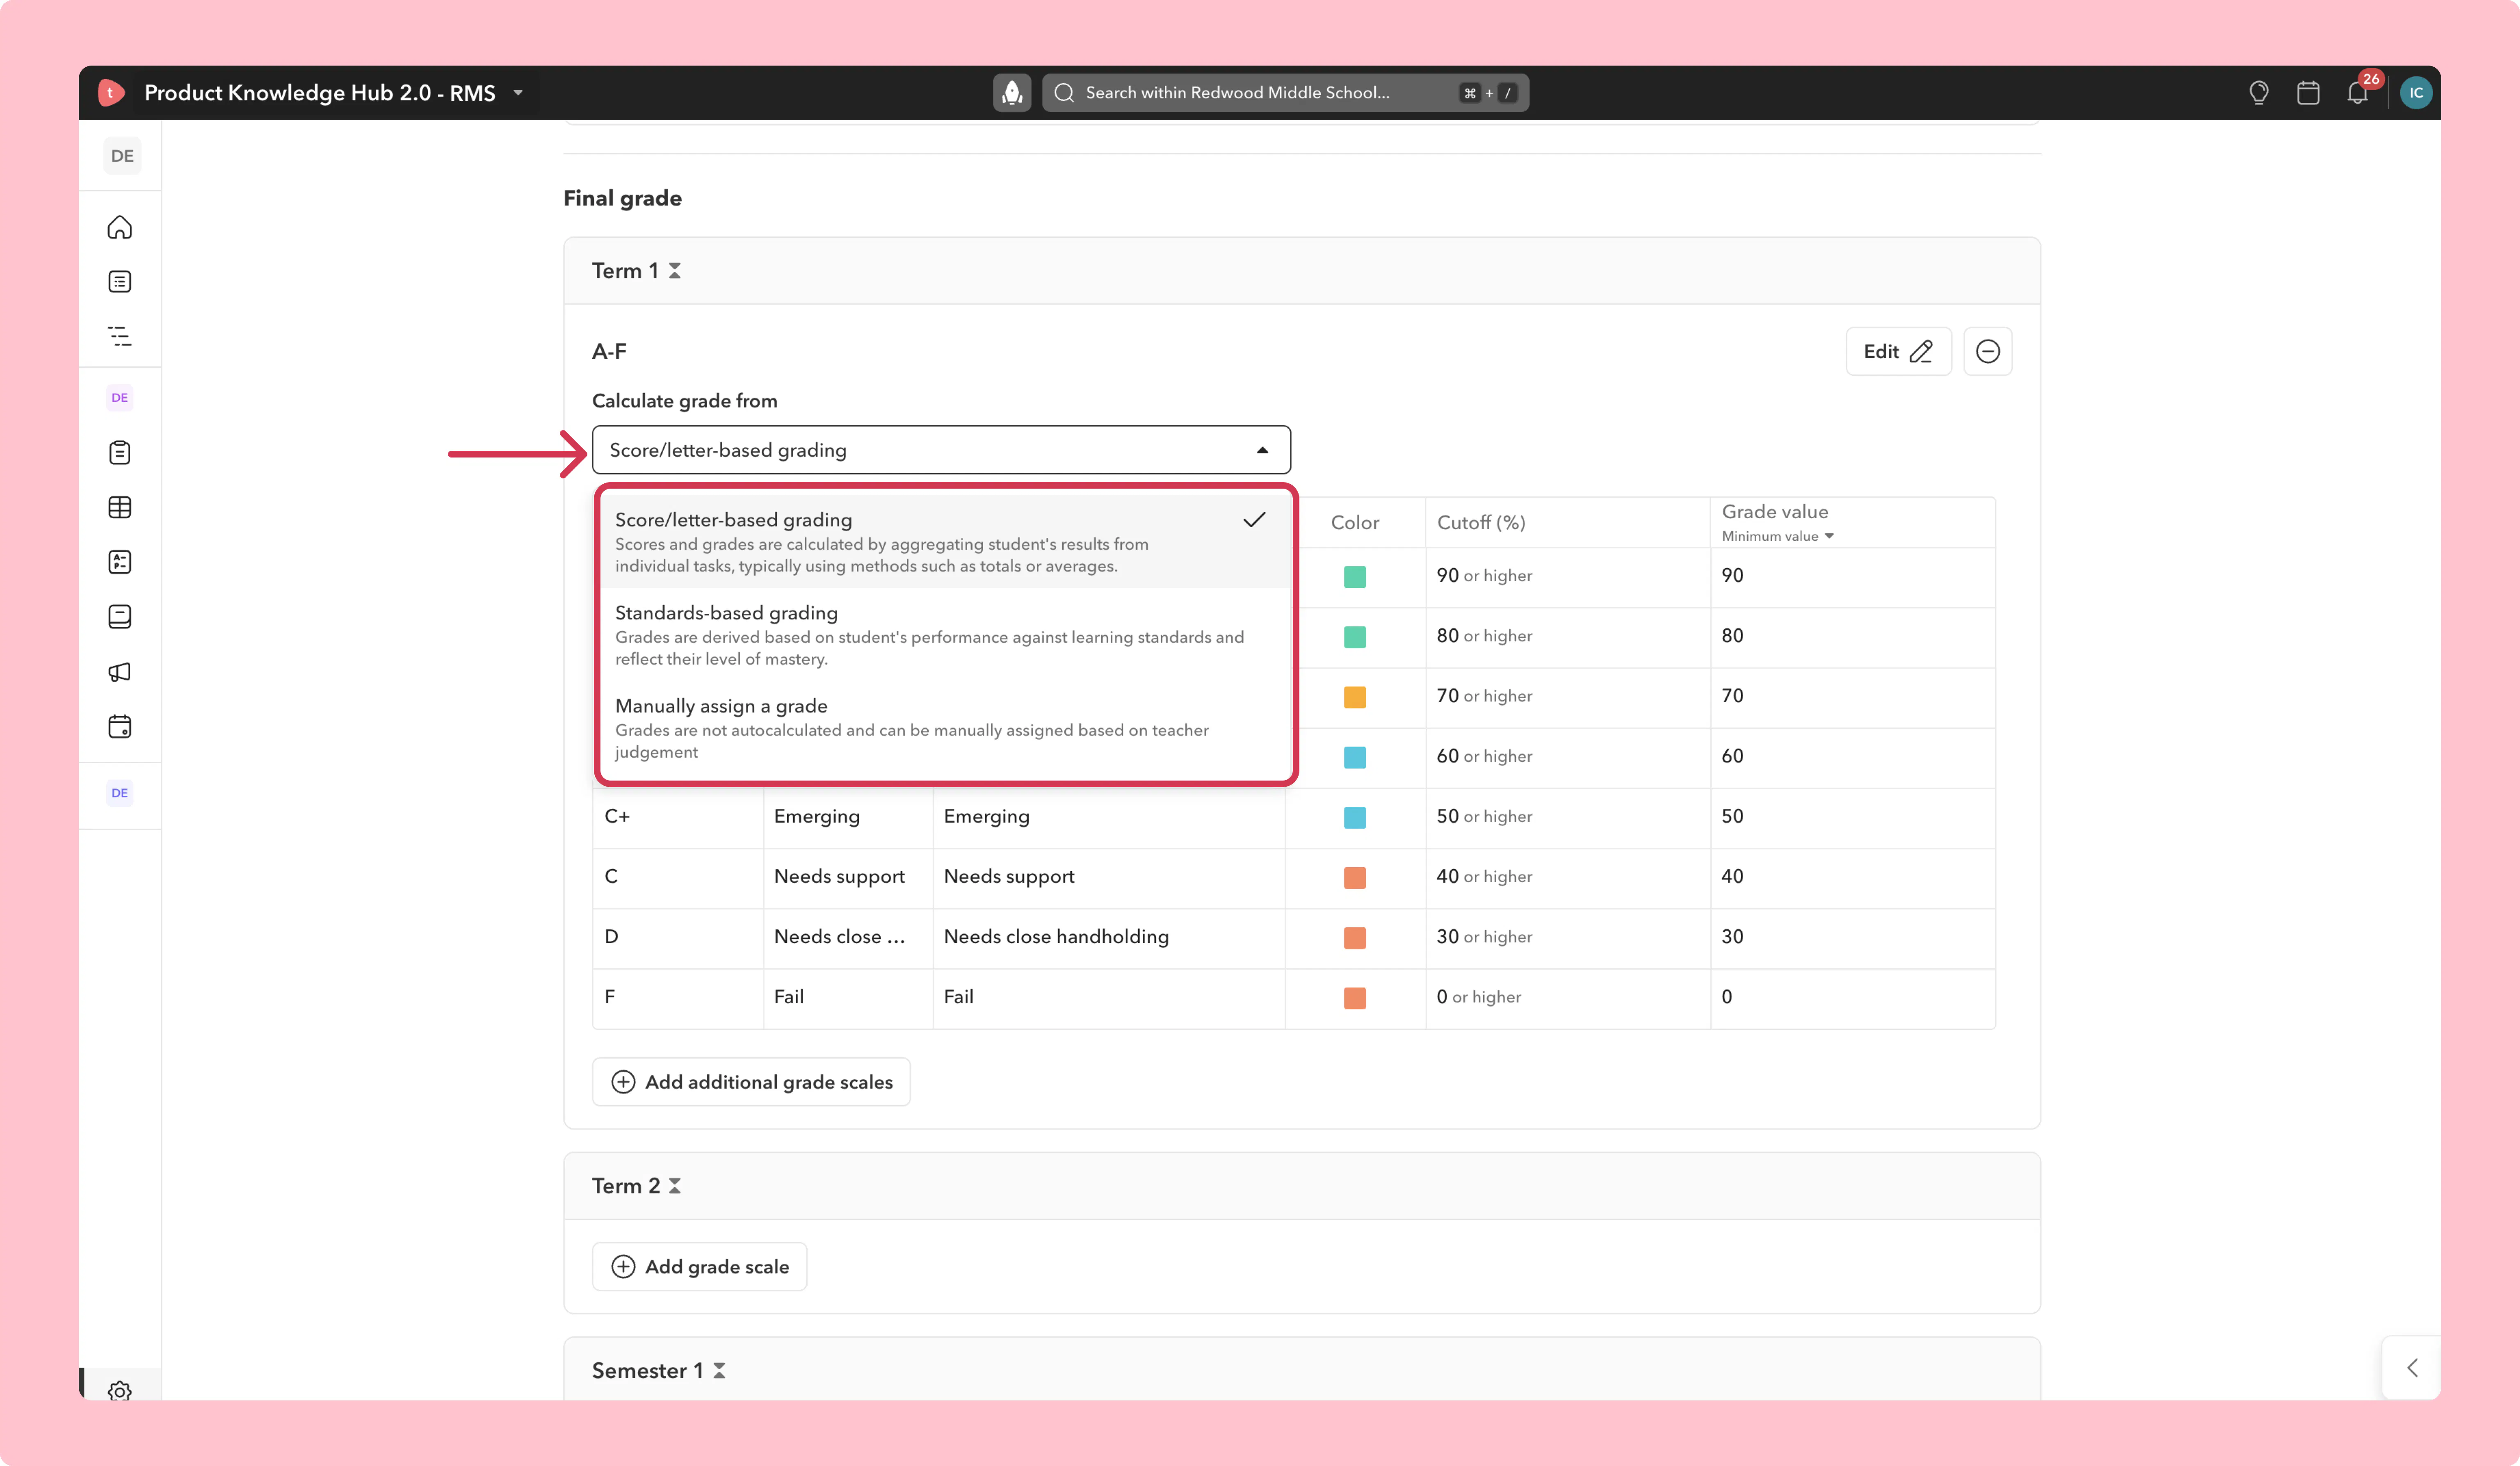Click the green swatch for 90 cutoff
The image size is (2520, 1466).
[x=1355, y=577]
